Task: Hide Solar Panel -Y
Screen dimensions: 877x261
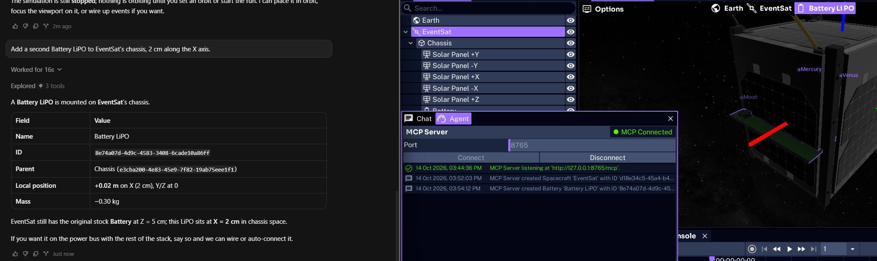Action: click(x=571, y=65)
